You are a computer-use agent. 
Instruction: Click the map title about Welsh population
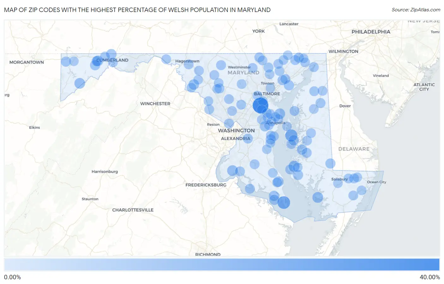point(137,10)
